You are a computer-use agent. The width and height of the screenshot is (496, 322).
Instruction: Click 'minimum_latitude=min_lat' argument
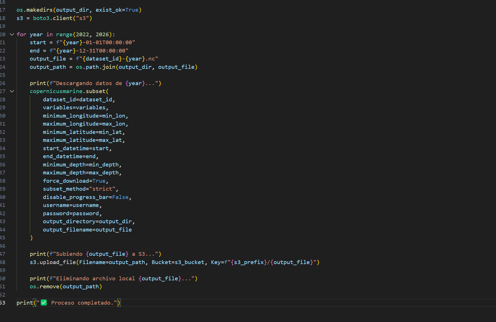[82, 132]
